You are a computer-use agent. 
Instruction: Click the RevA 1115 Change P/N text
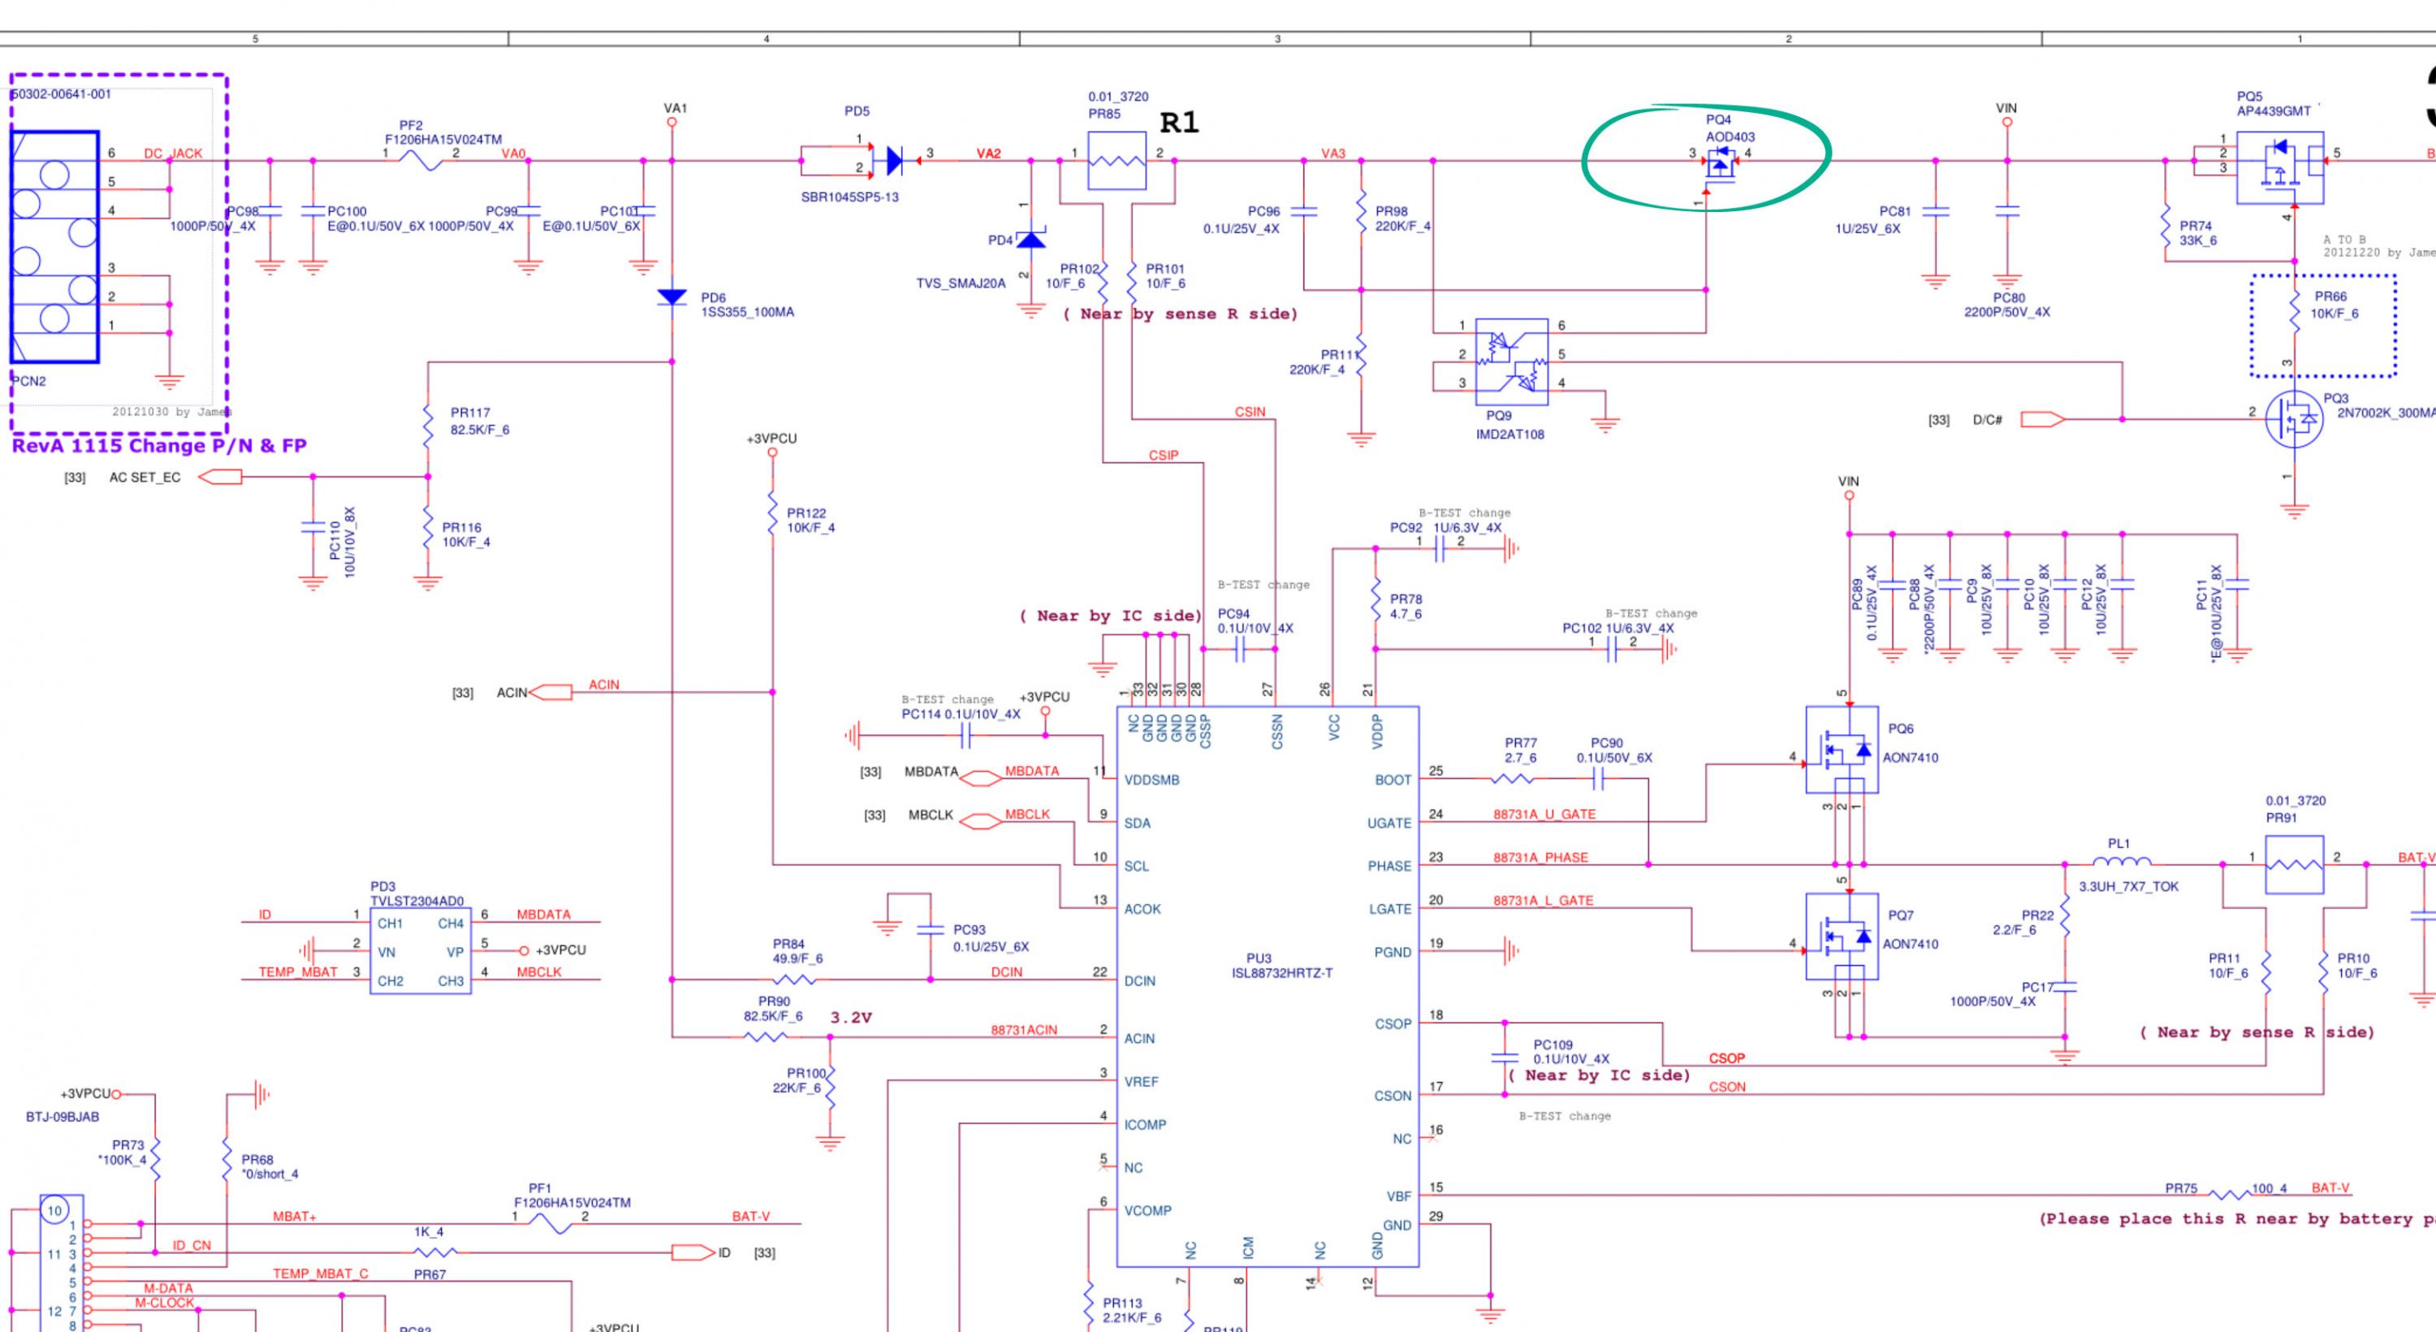tap(159, 446)
